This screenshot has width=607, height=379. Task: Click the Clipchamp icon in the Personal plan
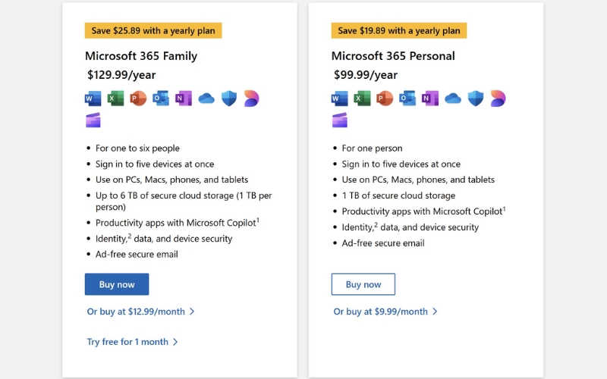(x=339, y=120)
